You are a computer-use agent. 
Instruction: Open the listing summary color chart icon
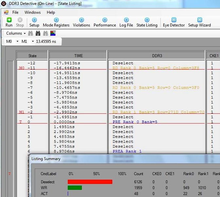coord(53,33)
